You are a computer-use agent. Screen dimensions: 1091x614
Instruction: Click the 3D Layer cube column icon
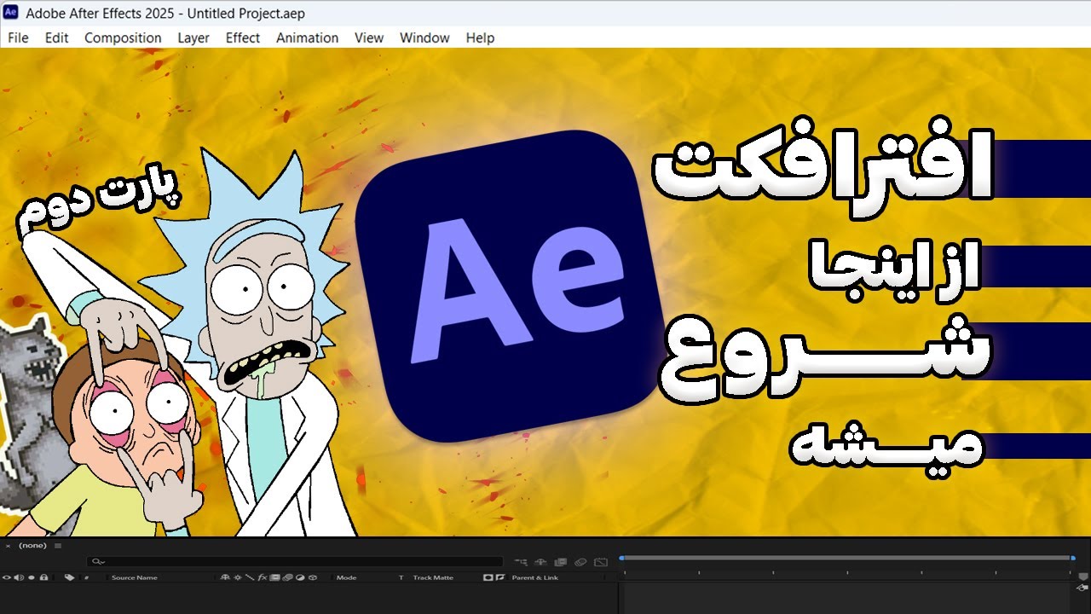[313, 577]
